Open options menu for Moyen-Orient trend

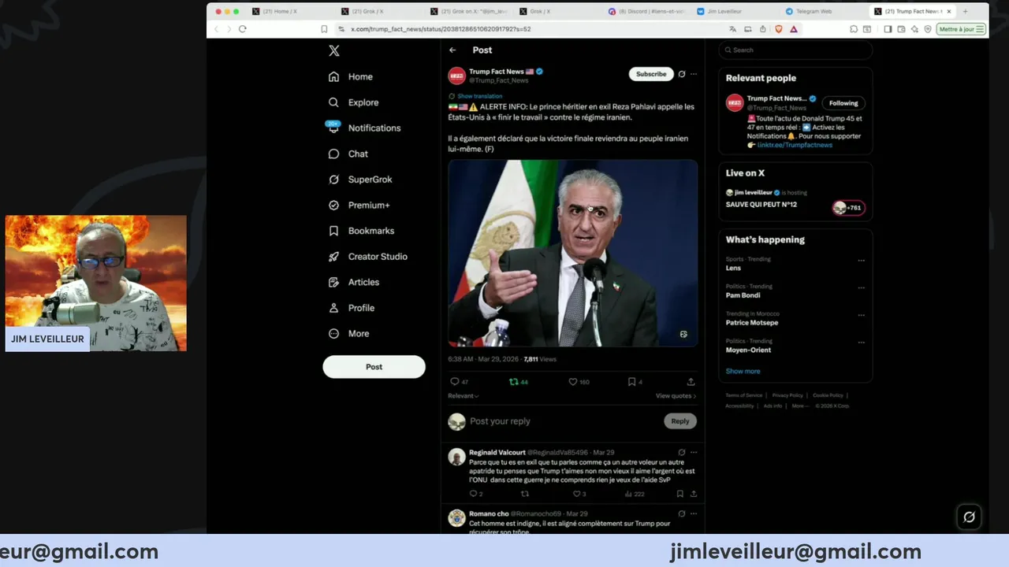tap(861, 343)
